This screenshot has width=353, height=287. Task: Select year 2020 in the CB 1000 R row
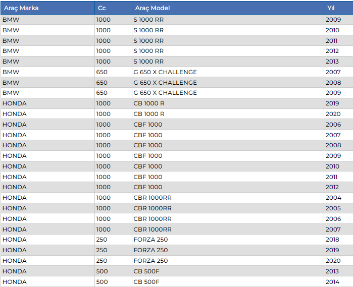click(x=333, y=114)
